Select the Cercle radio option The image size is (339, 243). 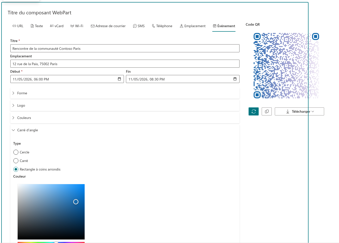(x=16, y=152)
